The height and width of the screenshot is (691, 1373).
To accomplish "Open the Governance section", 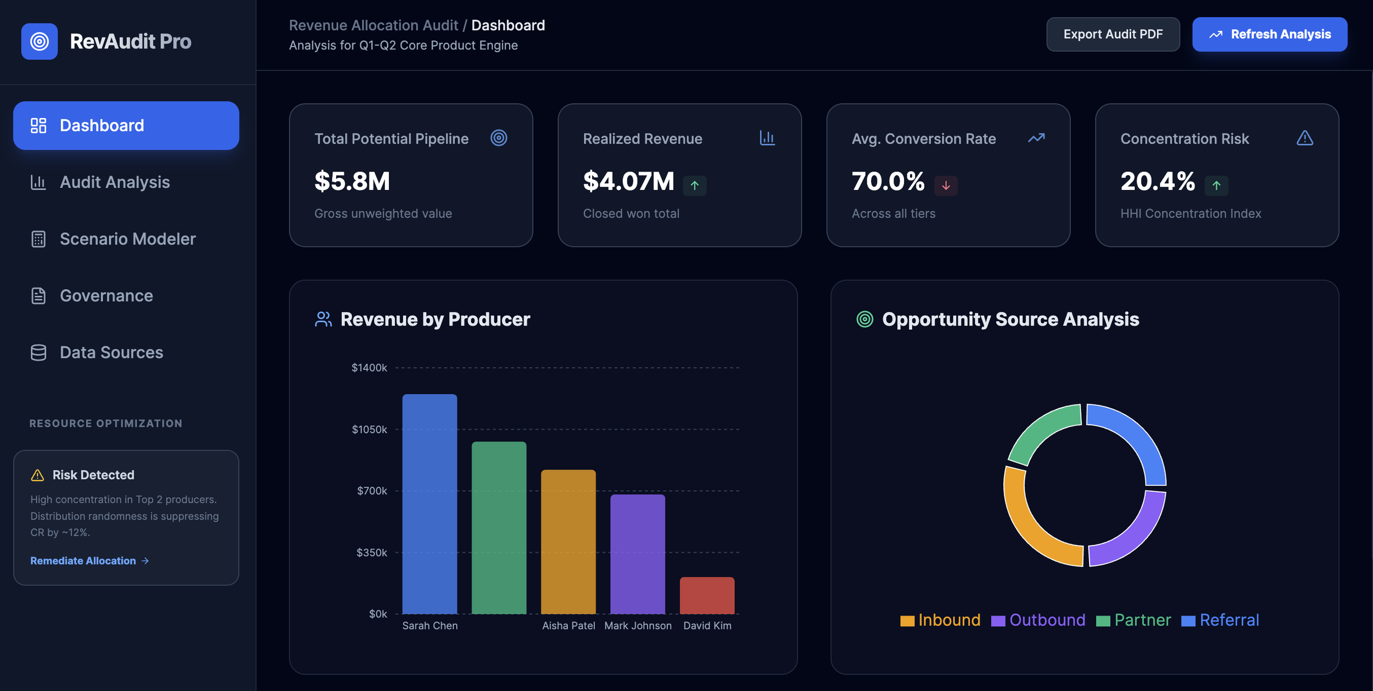I will [x=106, y=295].
